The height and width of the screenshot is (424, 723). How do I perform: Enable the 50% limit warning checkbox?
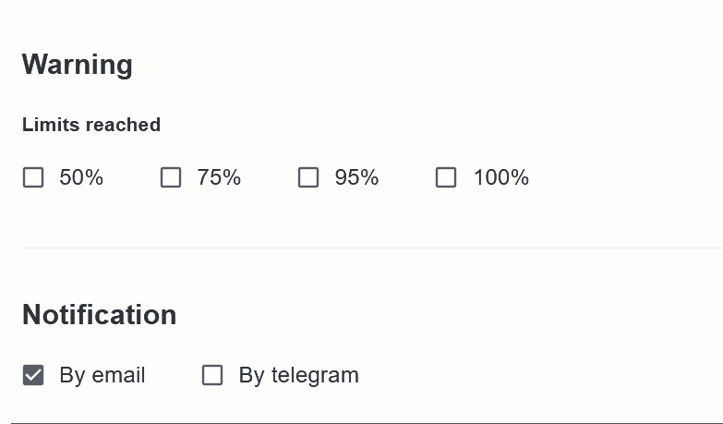tap(33, 177)
